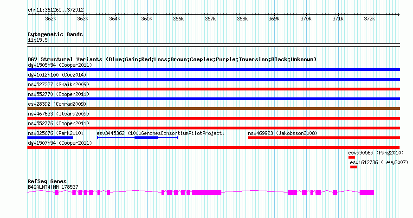This screenshot has width=413, height=218.
Task: Click the label nsv469923 (Jakobsson2008)
Action: [283, 133]
